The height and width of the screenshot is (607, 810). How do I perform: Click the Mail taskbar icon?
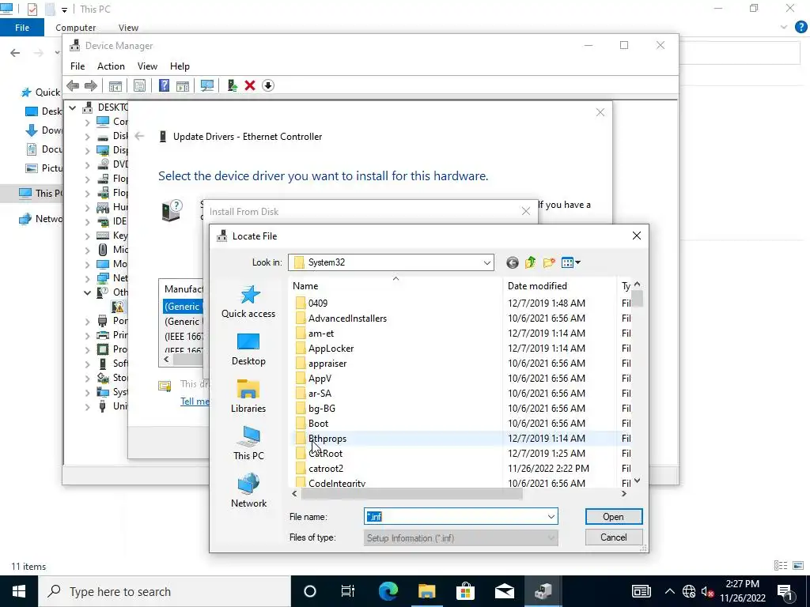pos(504,591)
